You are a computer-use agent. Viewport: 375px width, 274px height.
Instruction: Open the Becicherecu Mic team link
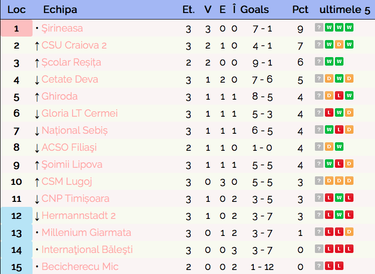(x=80, y=266)
